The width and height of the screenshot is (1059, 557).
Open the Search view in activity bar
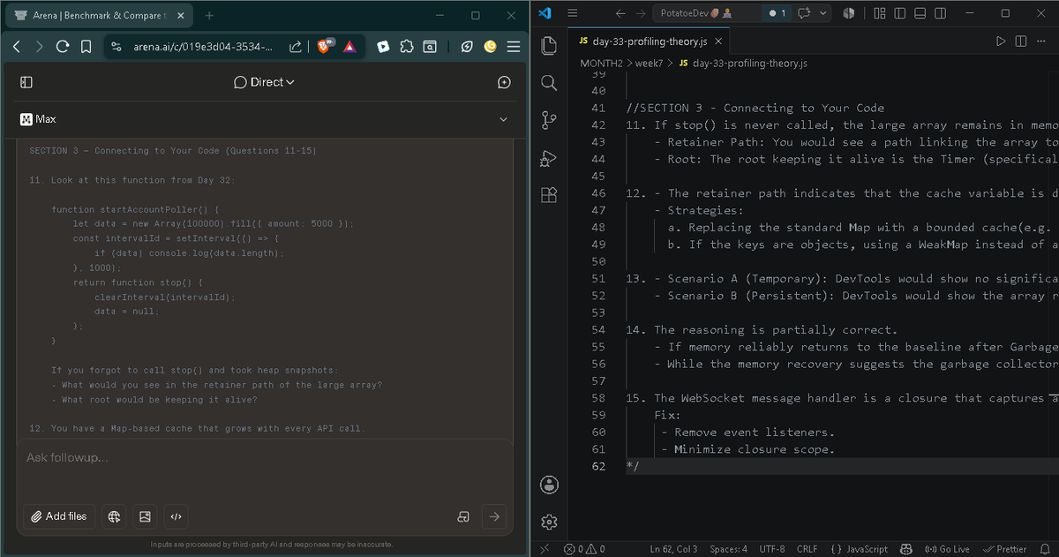[x=548, y=82]
